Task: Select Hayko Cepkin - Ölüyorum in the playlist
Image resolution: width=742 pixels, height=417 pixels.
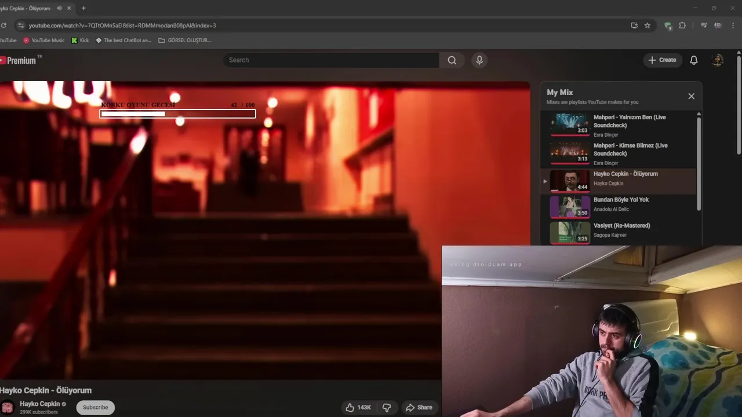Action: (619, 181)
